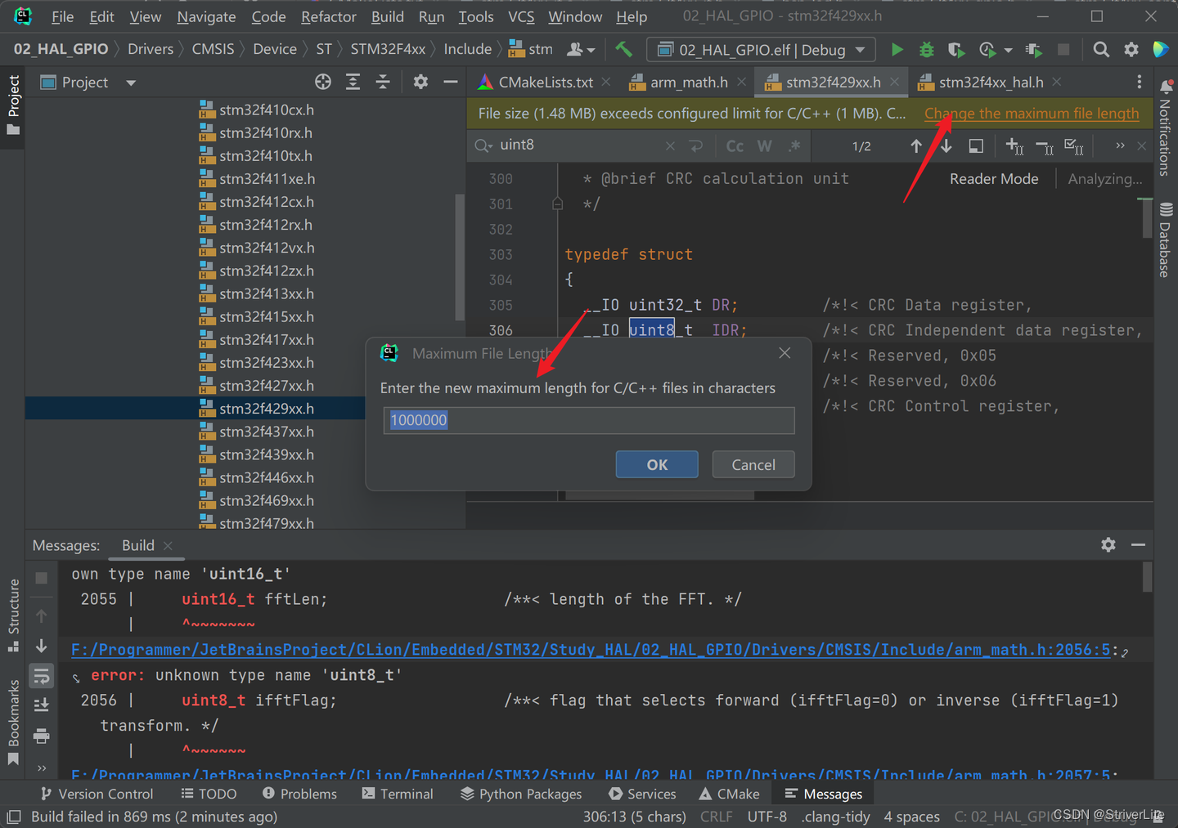This screenshot has width=1178, height=828.
Task: Open profiler run options dropdown arrow
Action: 1008,50
